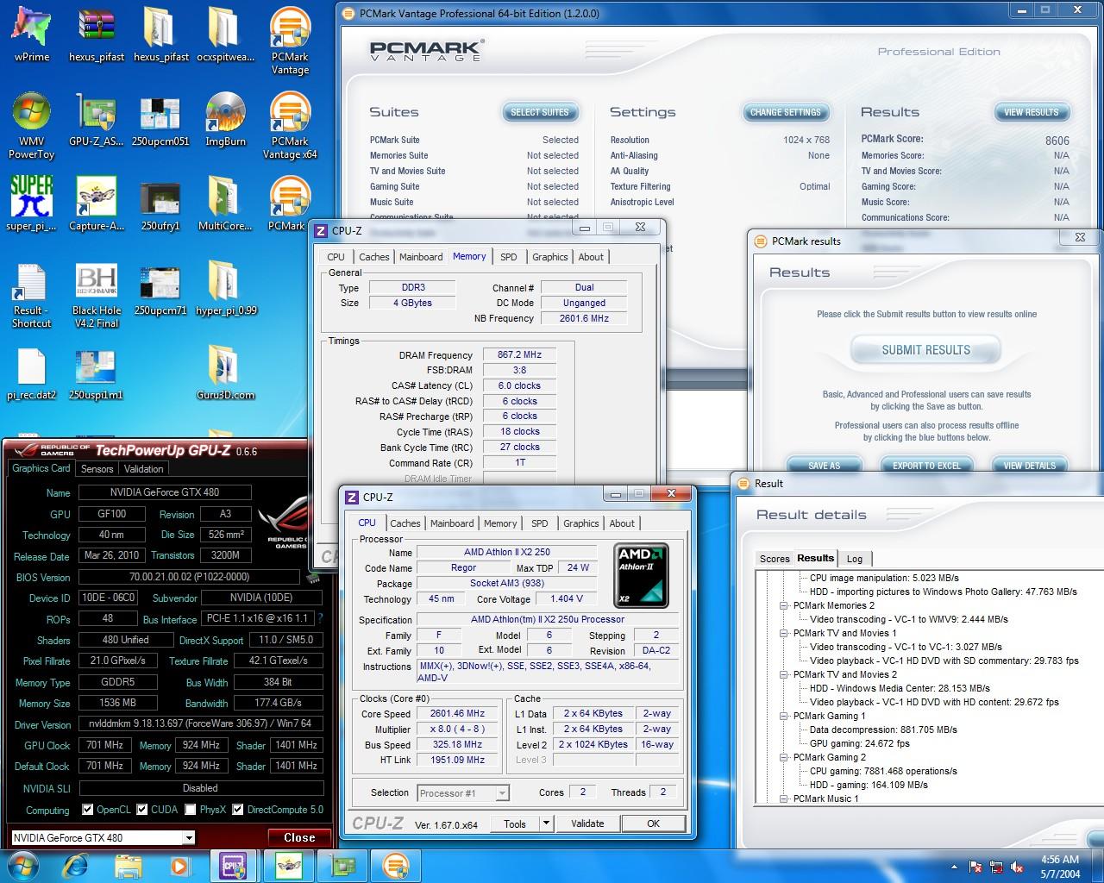
Task: Open the hexus_pifast archive icon
Action: tap(97, 34)
